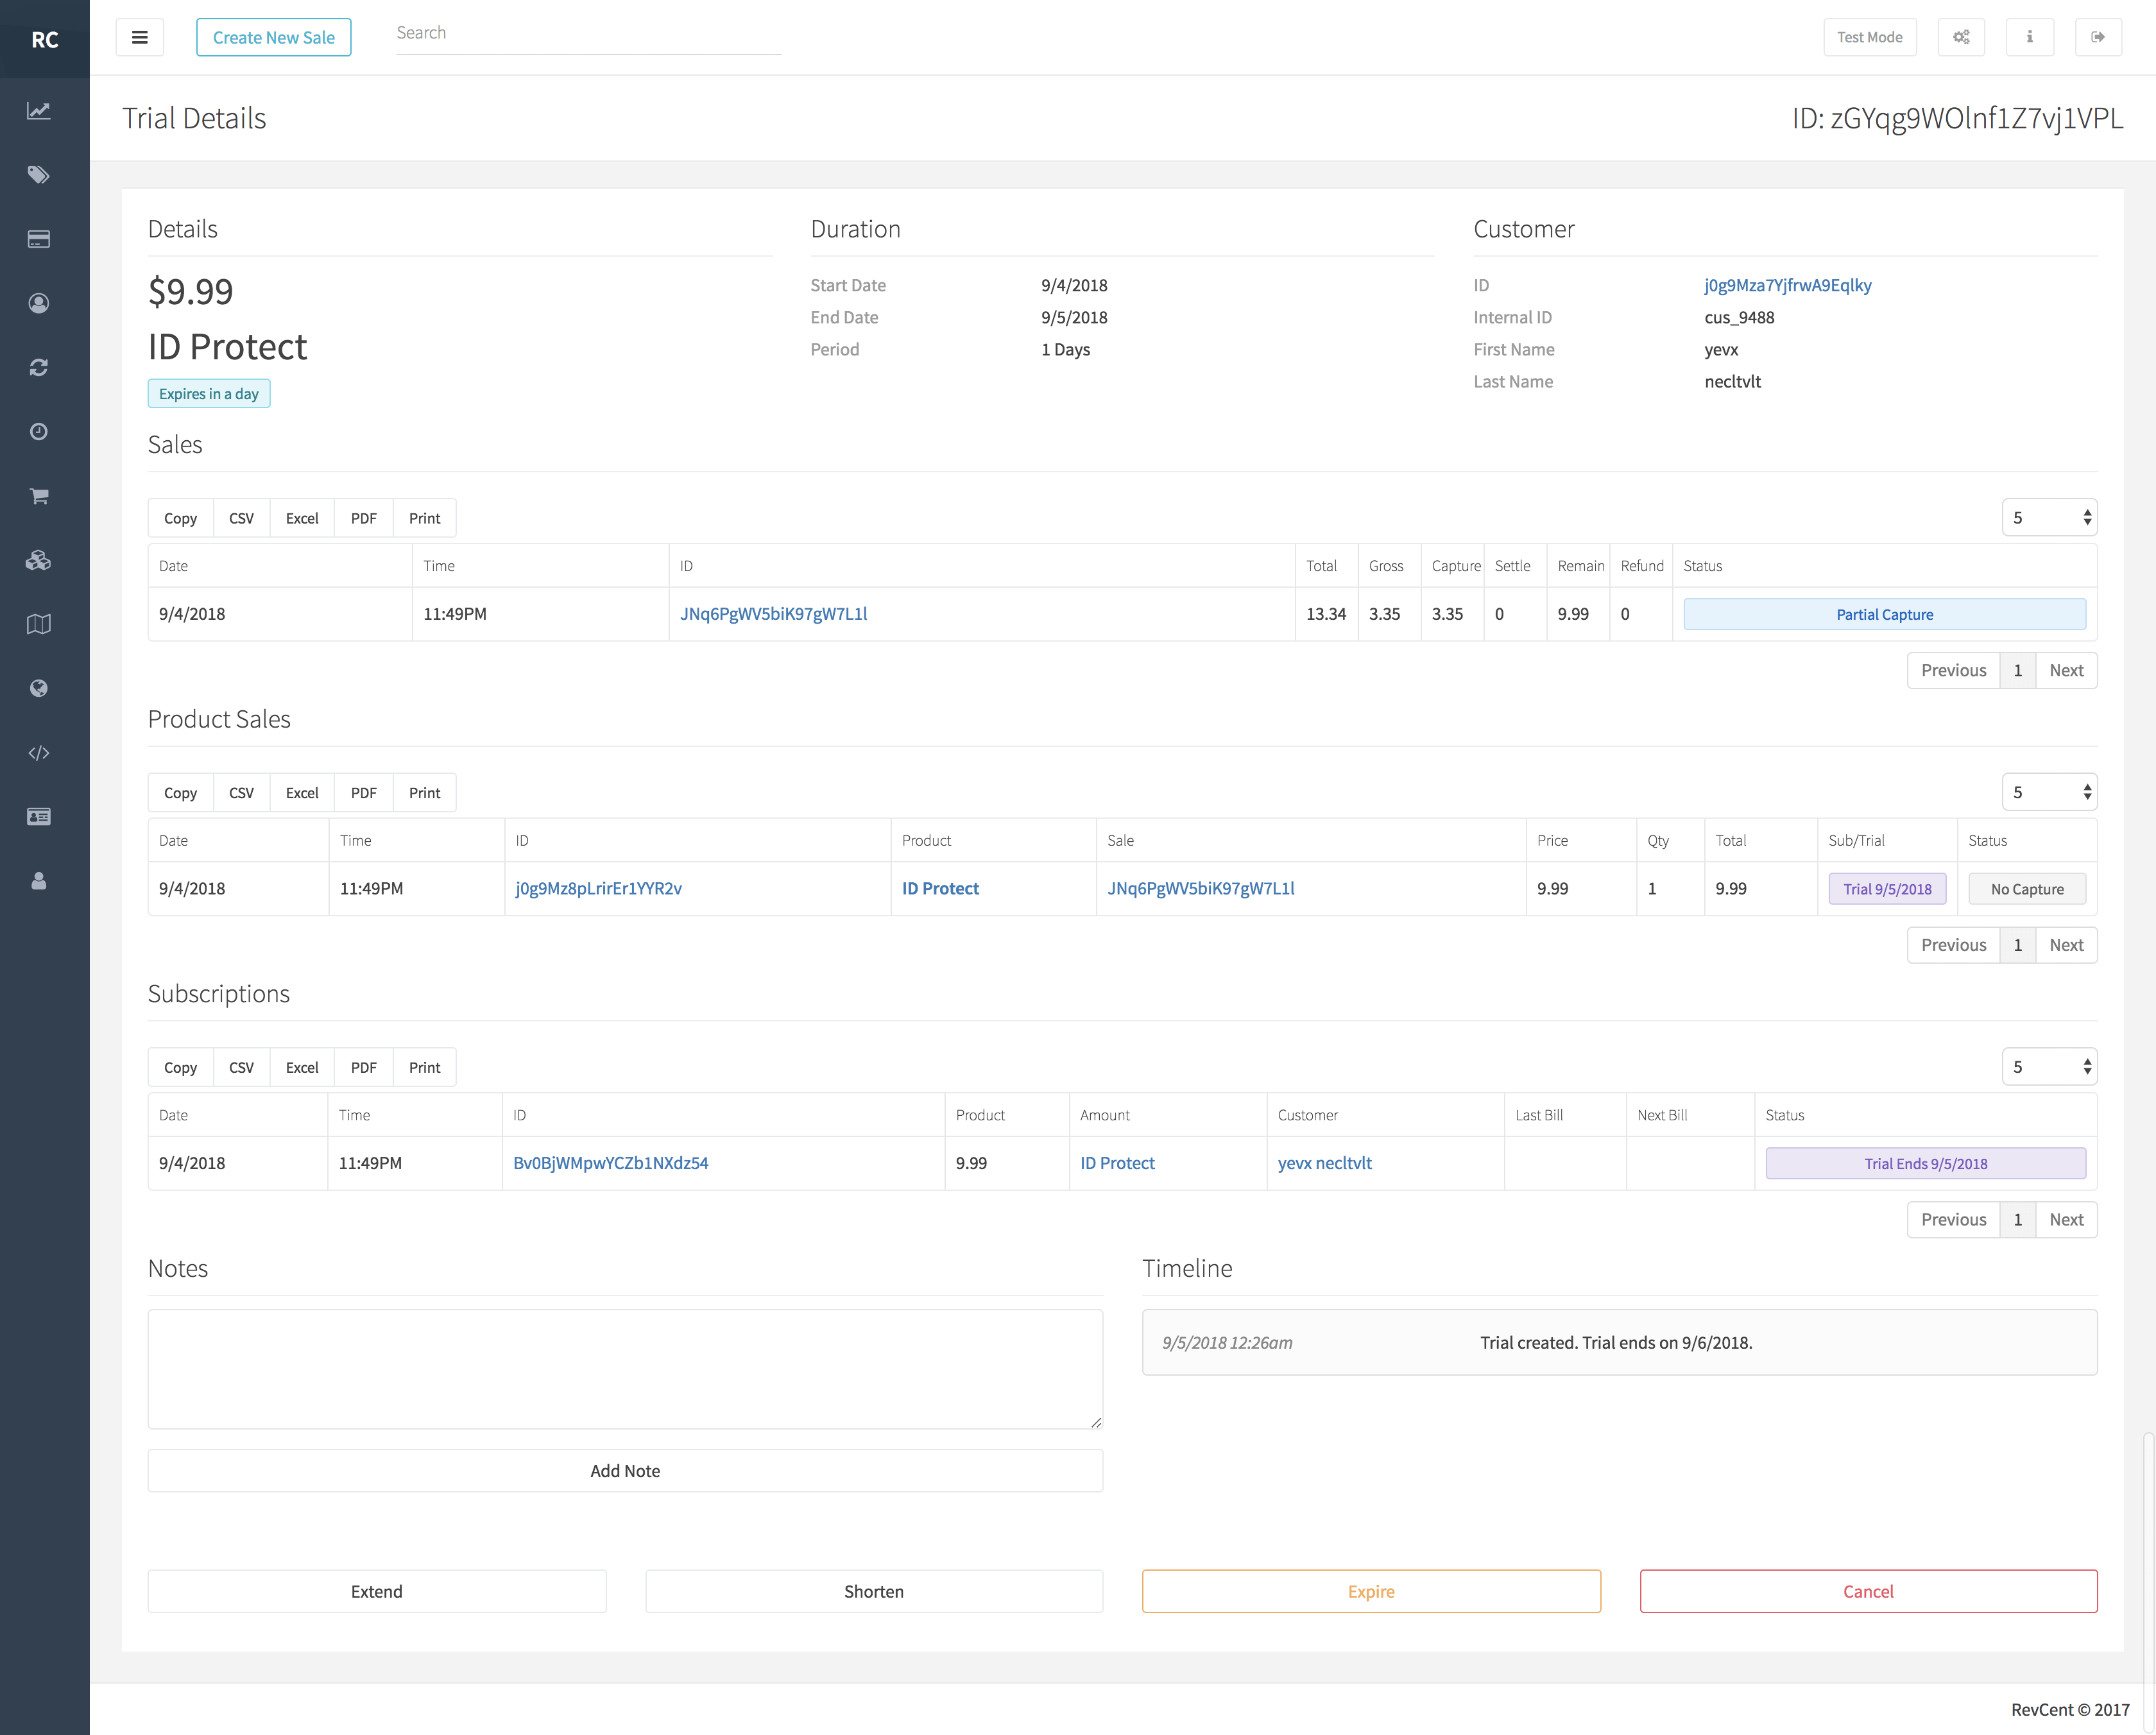Open Subscriptions page size dropdown

pos(2049,1067)
